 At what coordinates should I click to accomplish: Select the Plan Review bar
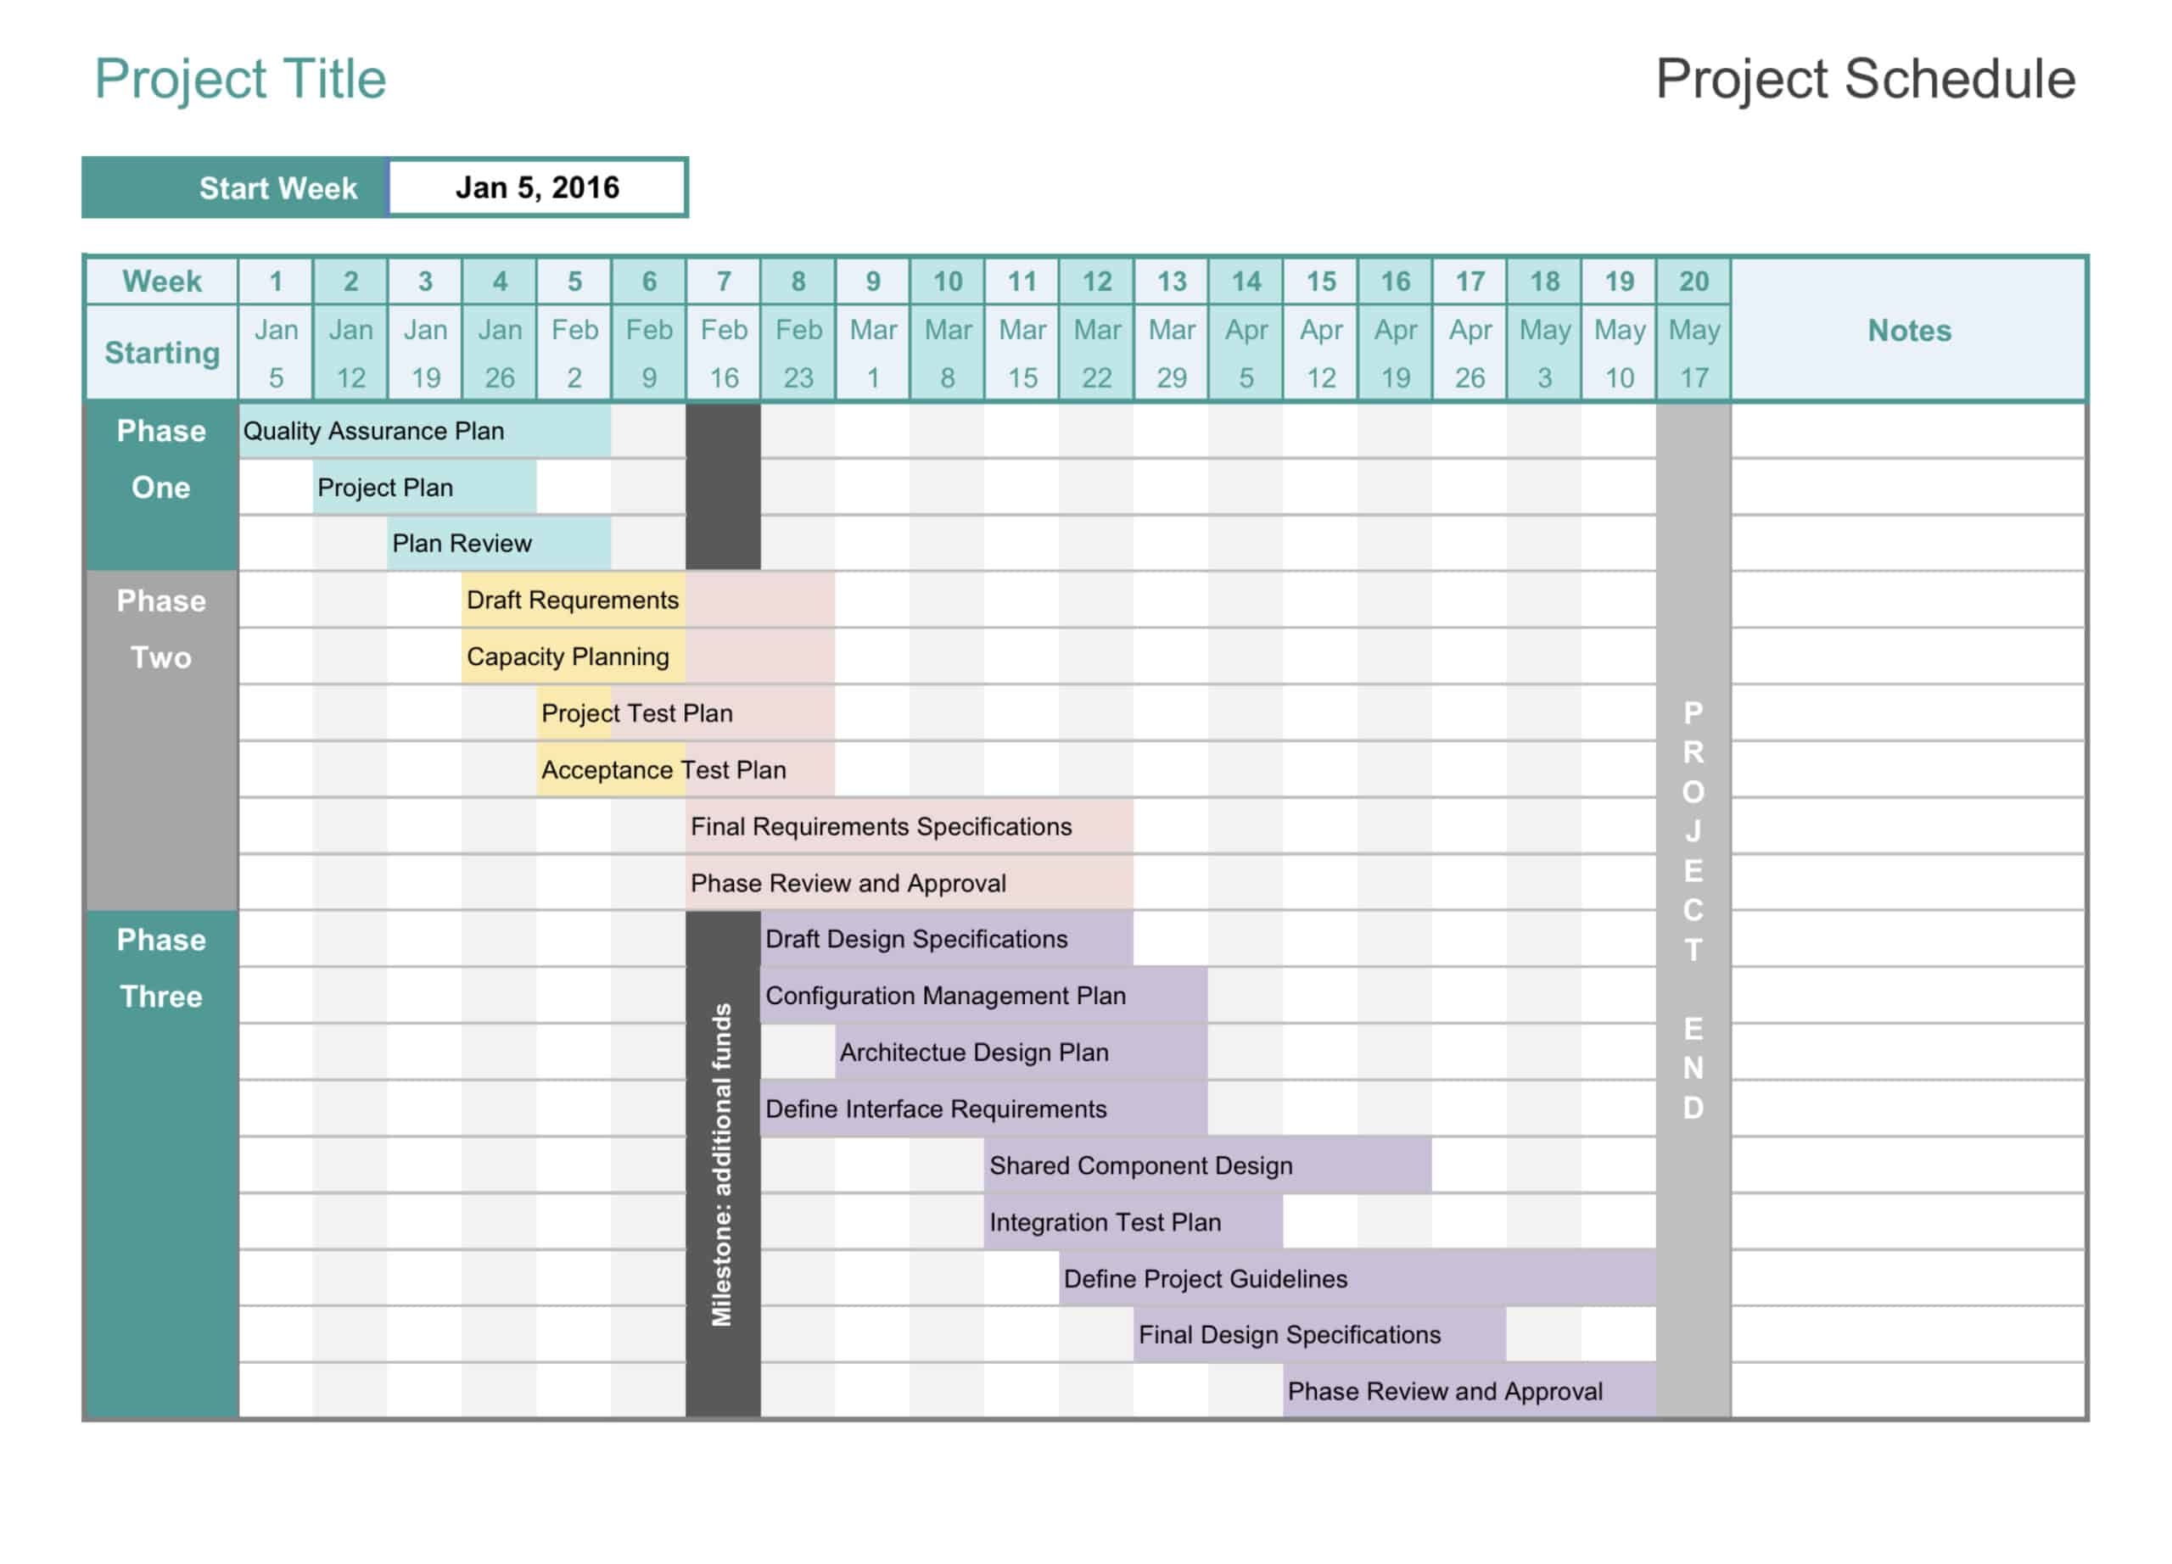point(499,544)
